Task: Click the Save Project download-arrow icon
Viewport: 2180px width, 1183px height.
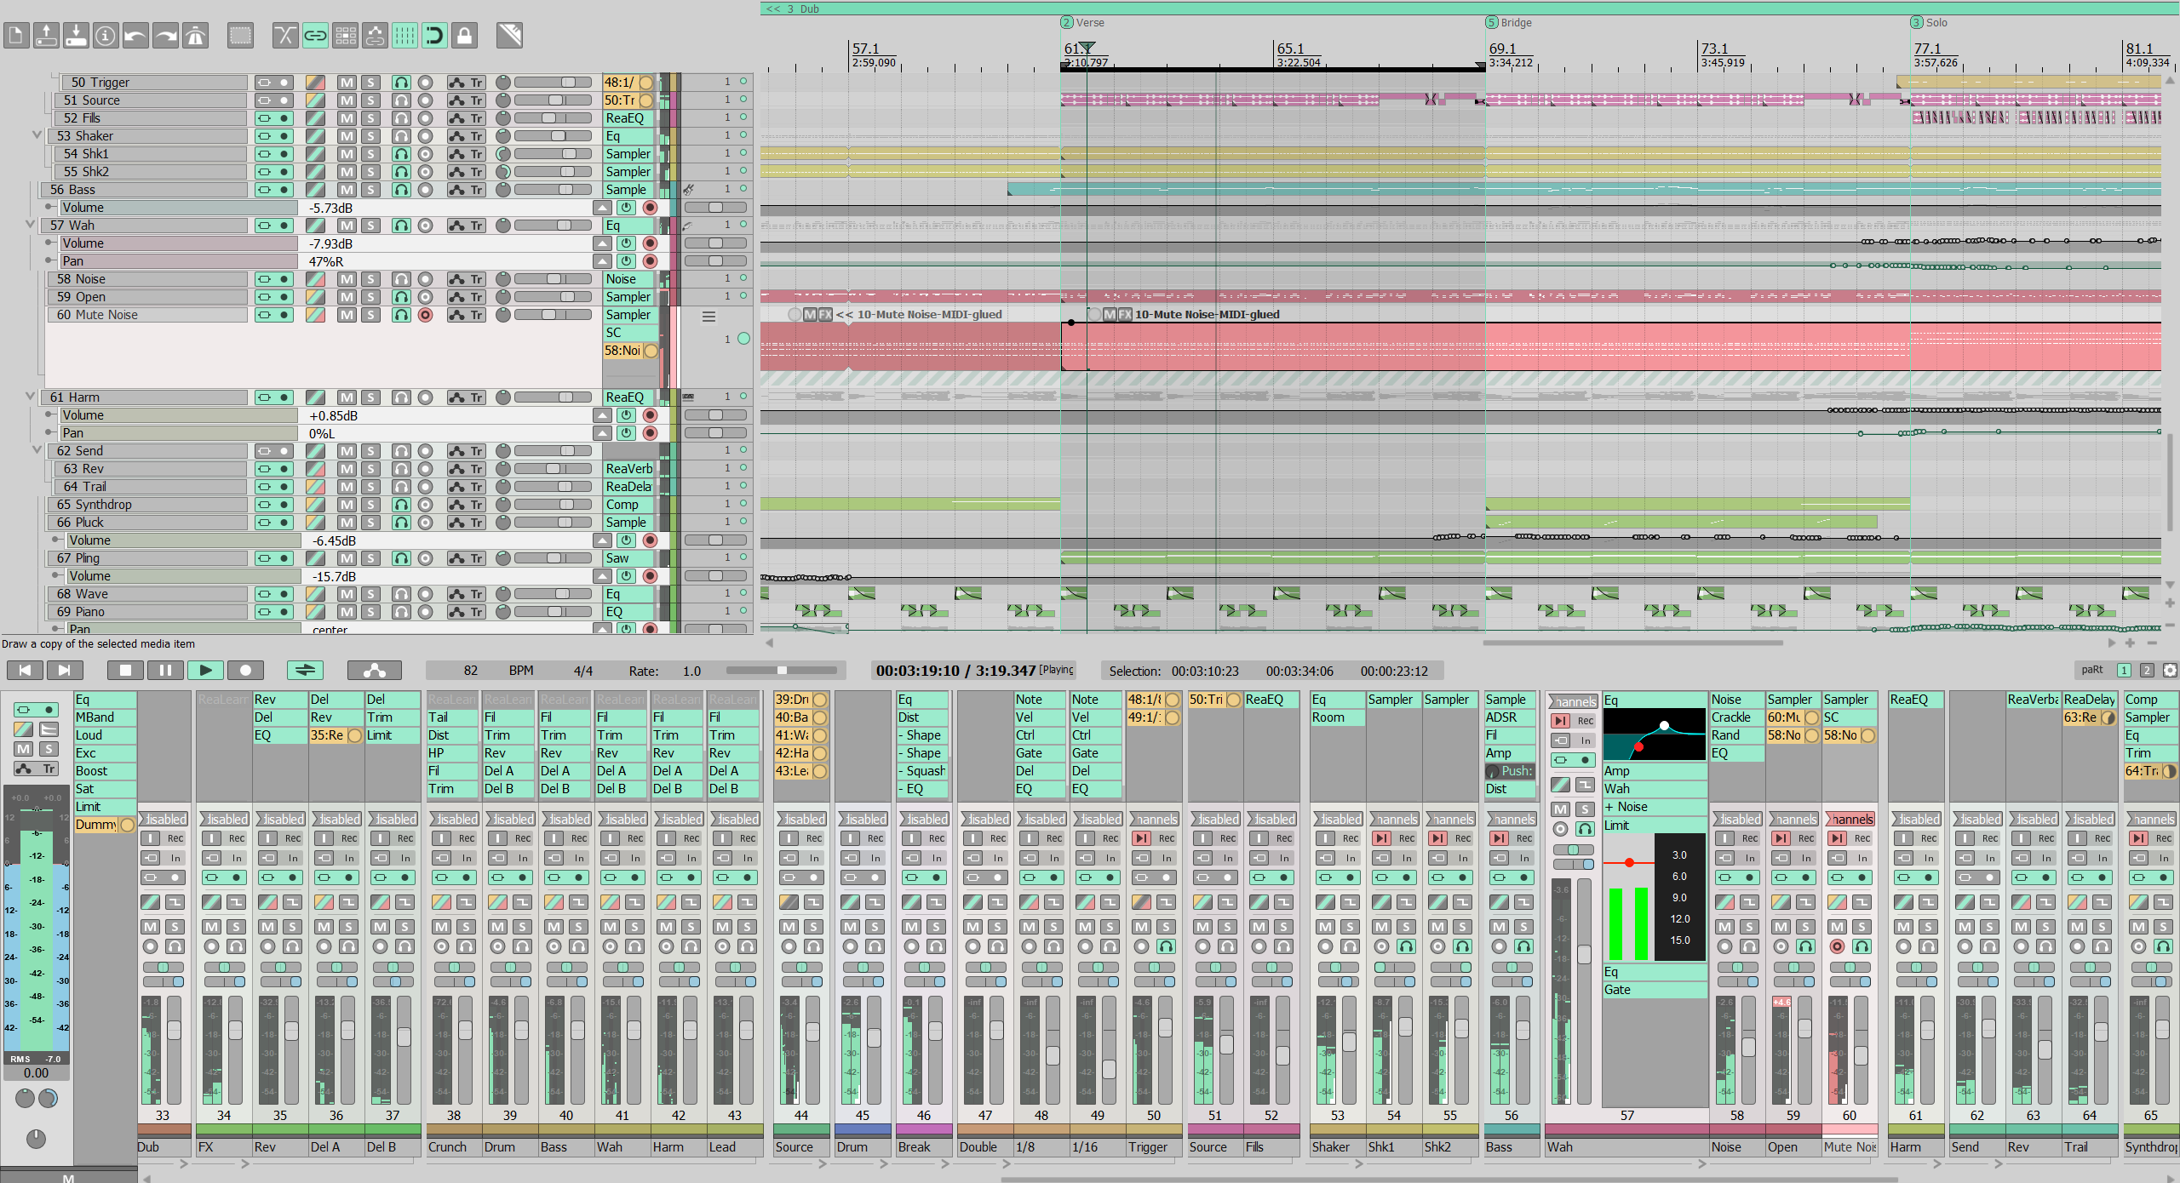Action: (76, 36)
